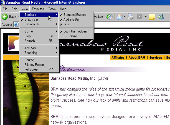Image resolution: width=170 pixels, height=125 pixels.
Task: Expand the Text Size submenu
Action: pos(39,48)
